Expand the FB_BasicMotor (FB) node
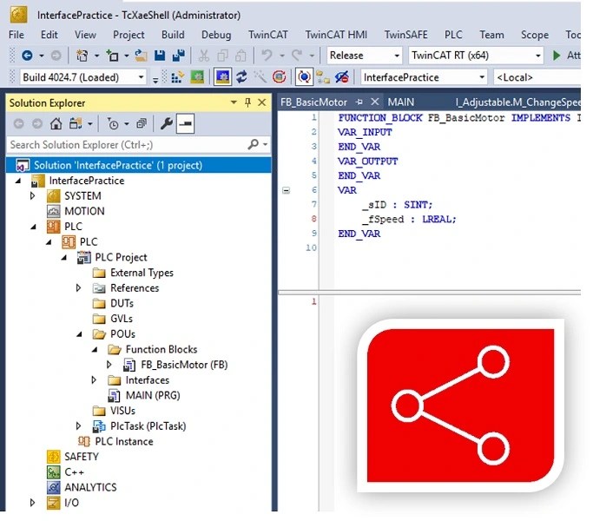Viewport: 593px width, 521px height. [x=109, y=365]
